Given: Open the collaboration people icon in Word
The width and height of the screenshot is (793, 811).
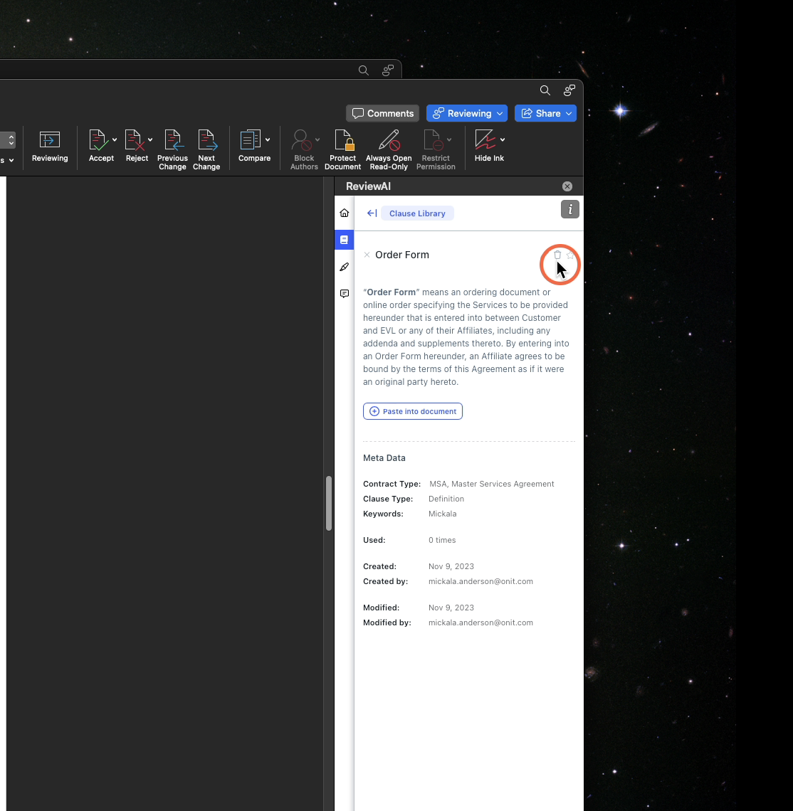Looking at the screenshot, I should 569,90.
